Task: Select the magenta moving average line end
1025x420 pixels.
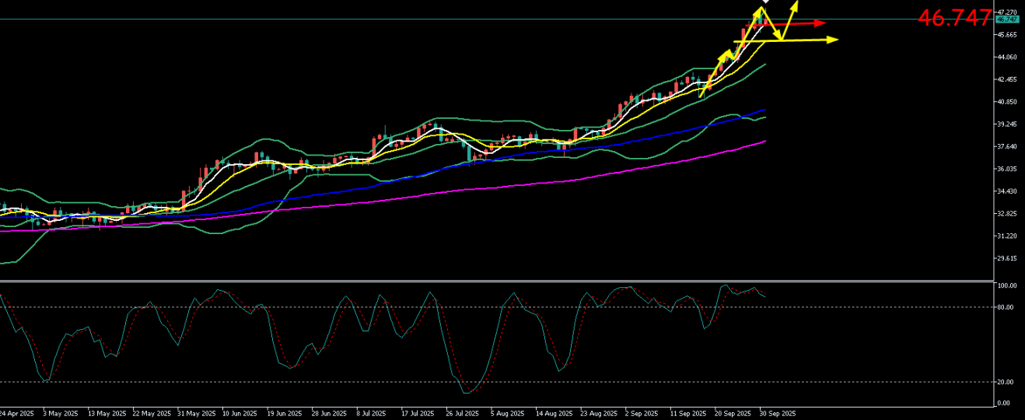Action: (765, 142)
